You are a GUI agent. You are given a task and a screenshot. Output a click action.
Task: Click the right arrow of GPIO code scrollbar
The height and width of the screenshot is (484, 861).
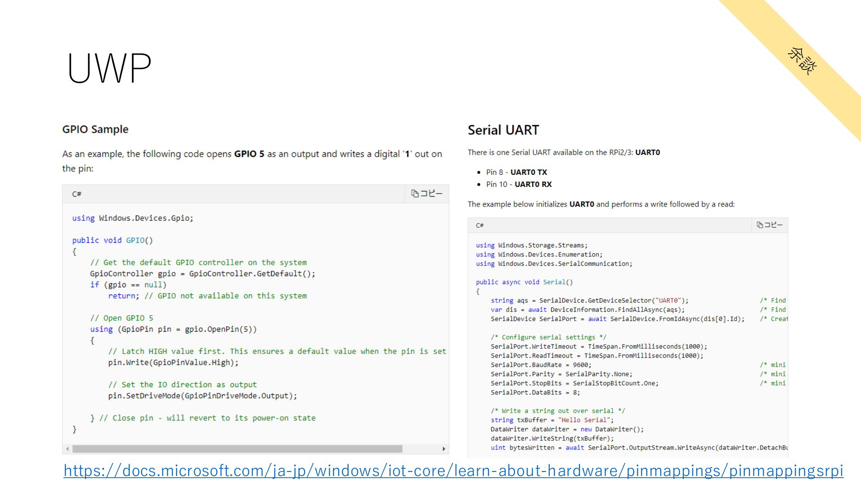[x=444, y=449]
